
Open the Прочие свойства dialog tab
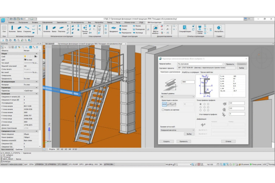tap(207, 72)
